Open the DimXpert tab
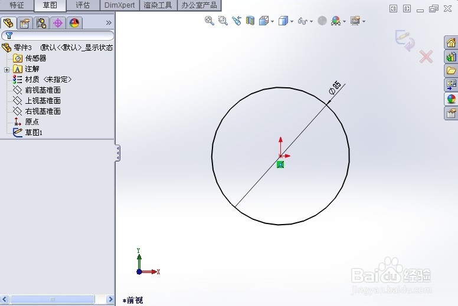 tap(119, 5)
